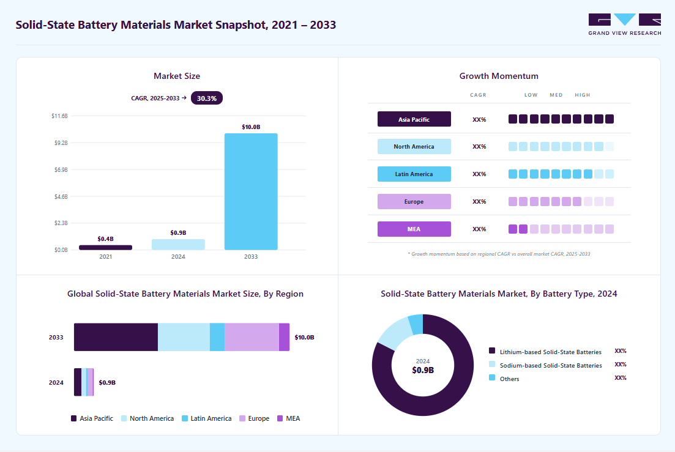The width and height of the screenshot is (675, 452).
Task: Select the Asia Pacific region label
Action: [414, 119]
